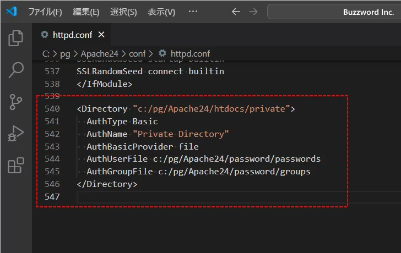The width and height of the screenshot is (401, 253).
Task: Open the ファイル(F) menu
Action: point(45,12)
